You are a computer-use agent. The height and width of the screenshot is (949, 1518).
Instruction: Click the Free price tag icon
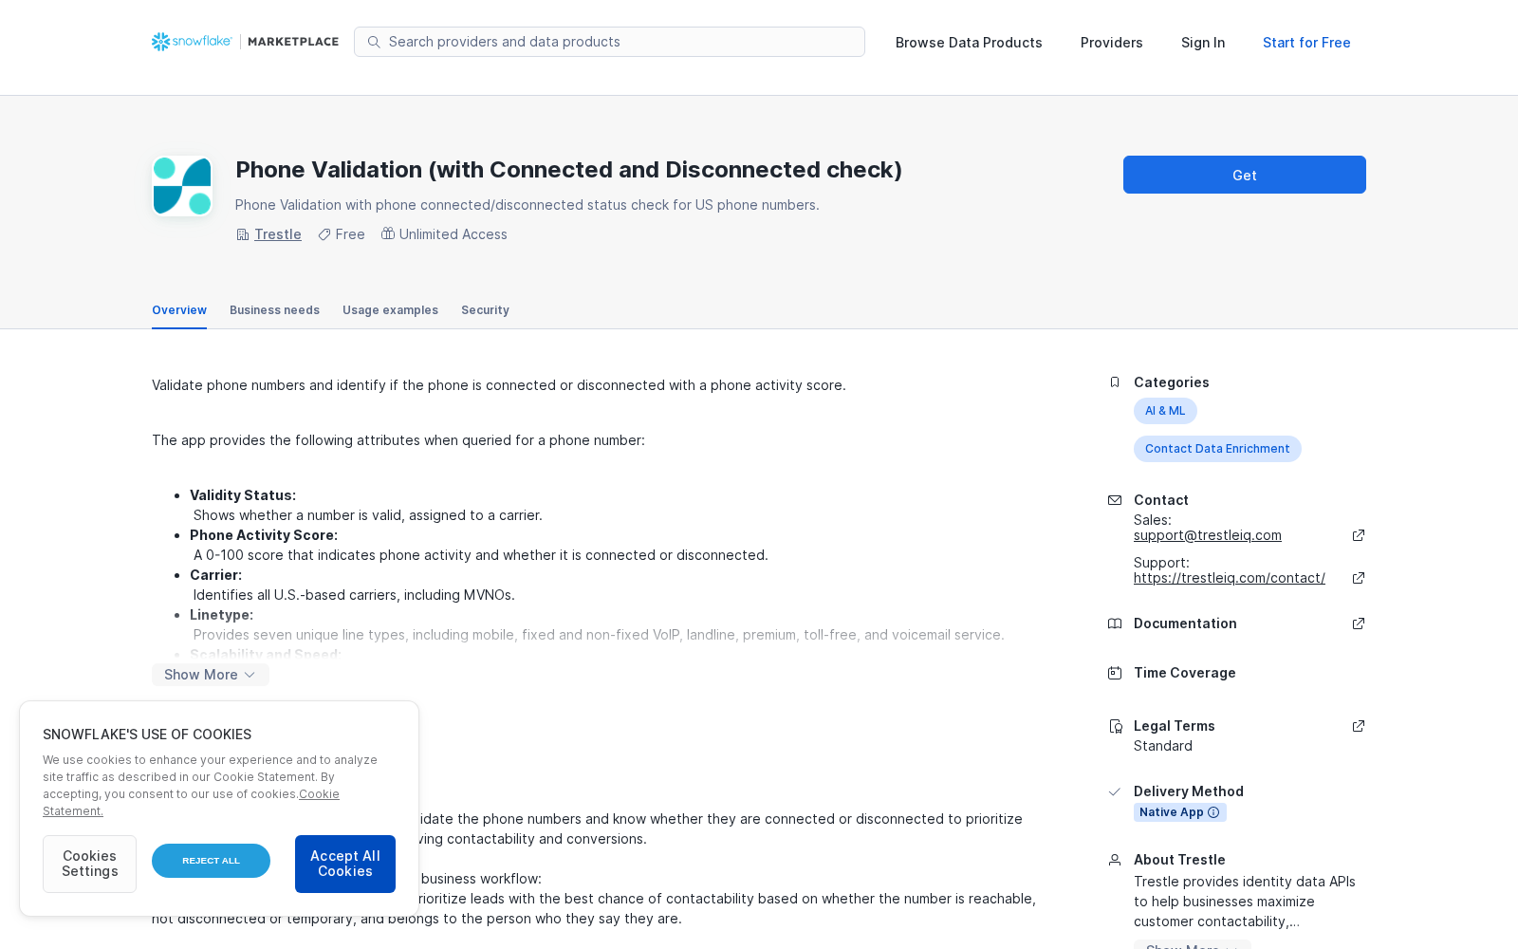coord(324,234)
